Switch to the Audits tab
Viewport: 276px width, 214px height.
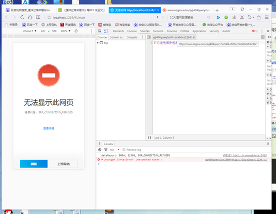[x=226, y=31]
